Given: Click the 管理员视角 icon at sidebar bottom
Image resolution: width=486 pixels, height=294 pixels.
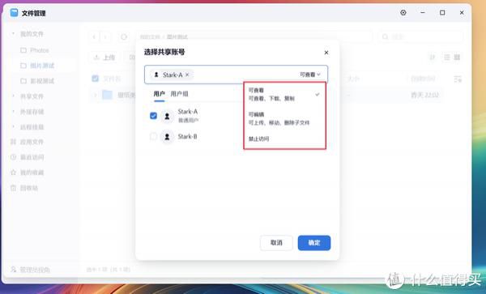Looking at the screenshot, I should point(13,270).
